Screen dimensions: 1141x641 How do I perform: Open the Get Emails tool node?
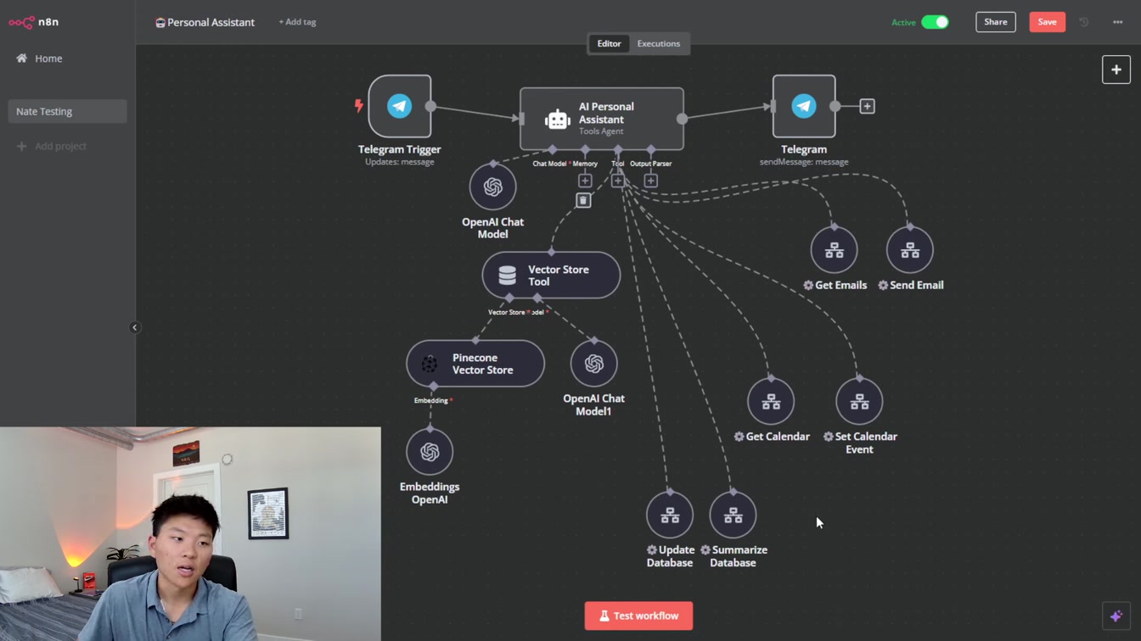tap(834, 250)
